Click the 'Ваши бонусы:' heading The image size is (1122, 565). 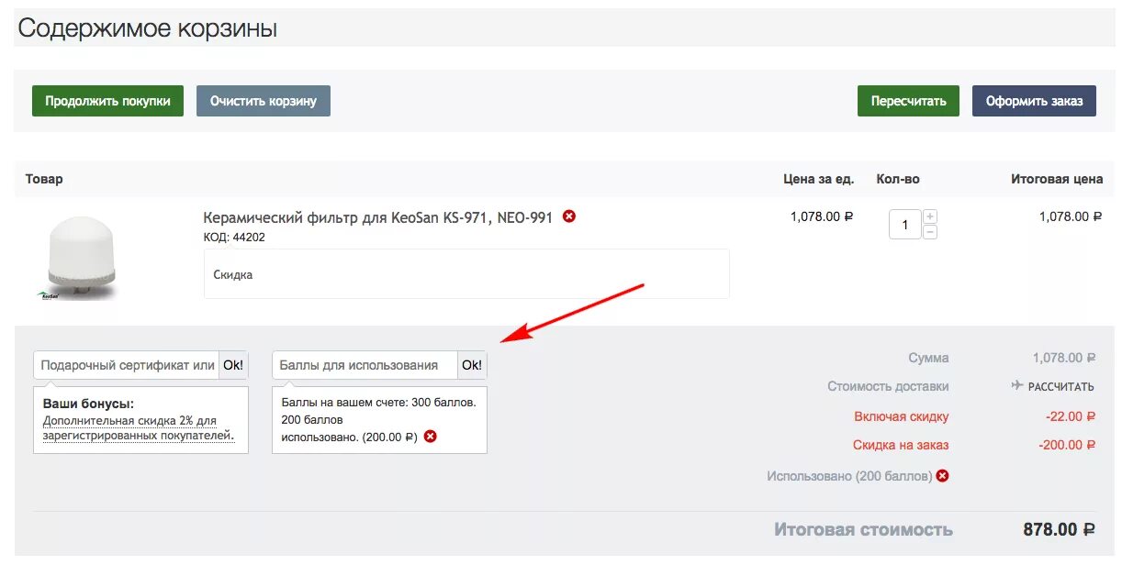(88, 404)
